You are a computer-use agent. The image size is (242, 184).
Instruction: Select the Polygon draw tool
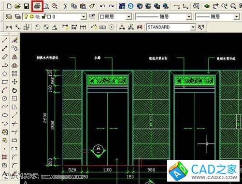(4, 73)
